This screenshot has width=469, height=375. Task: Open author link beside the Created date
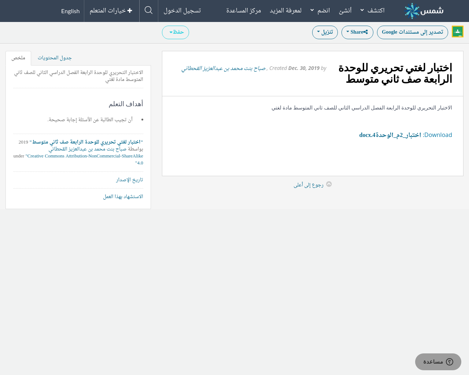pyautogui.click(x=224, y=68)
